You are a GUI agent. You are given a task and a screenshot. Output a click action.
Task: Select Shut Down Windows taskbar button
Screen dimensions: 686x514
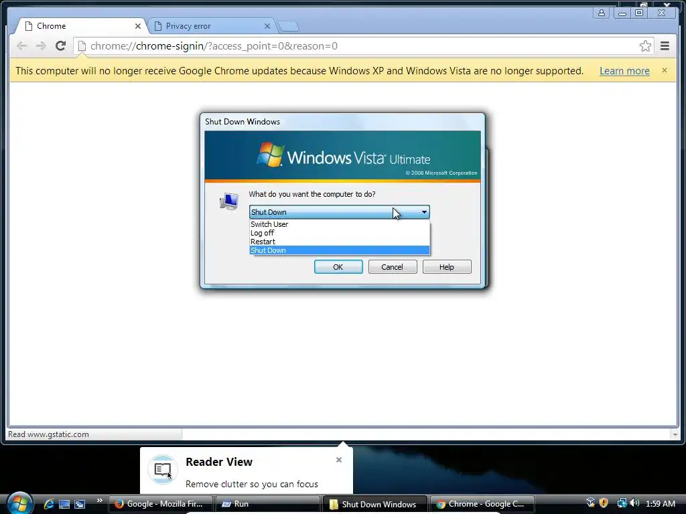[x=374, y=504]
